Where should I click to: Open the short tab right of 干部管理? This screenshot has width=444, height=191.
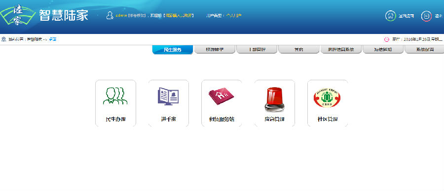click(299, 49)
